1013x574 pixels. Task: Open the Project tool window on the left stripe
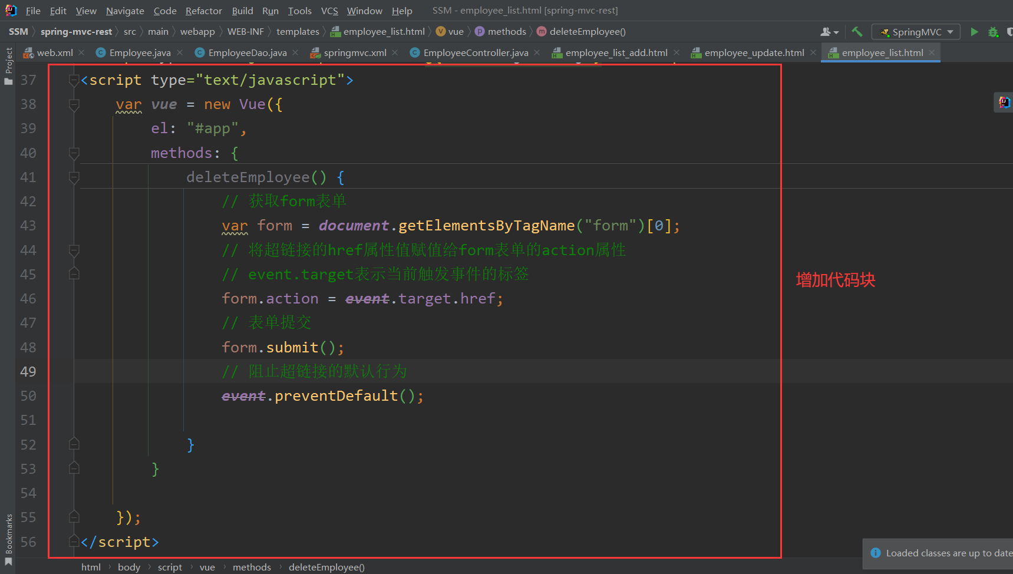8,65
